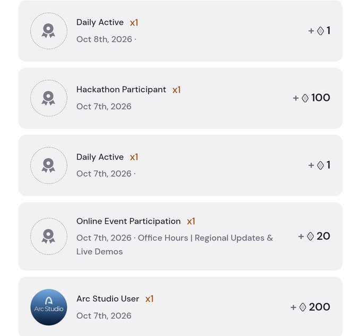Click the +20 points reward value
Screen dimensions: 361x336
[x=314, y=236]
